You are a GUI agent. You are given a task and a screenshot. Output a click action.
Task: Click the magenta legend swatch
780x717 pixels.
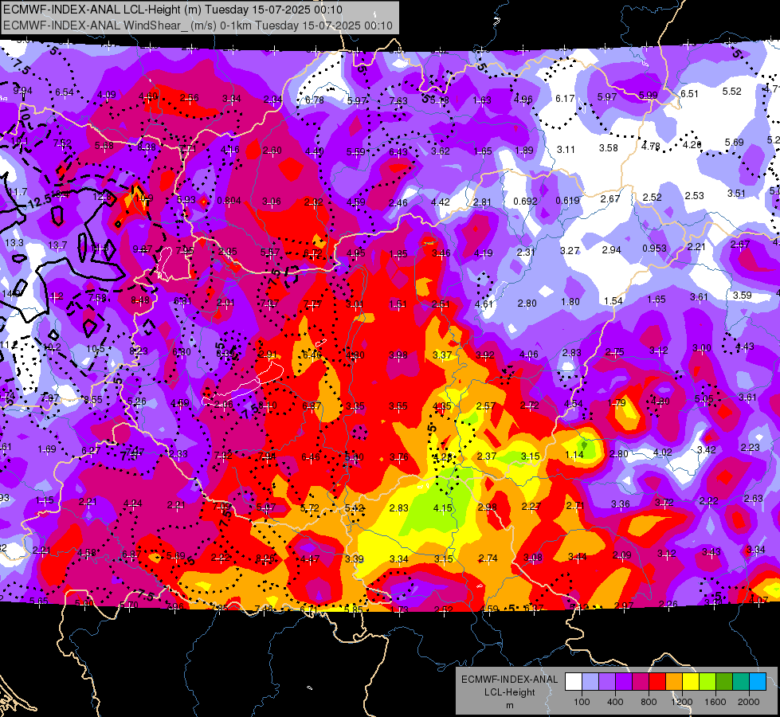[x=641, y=682]
